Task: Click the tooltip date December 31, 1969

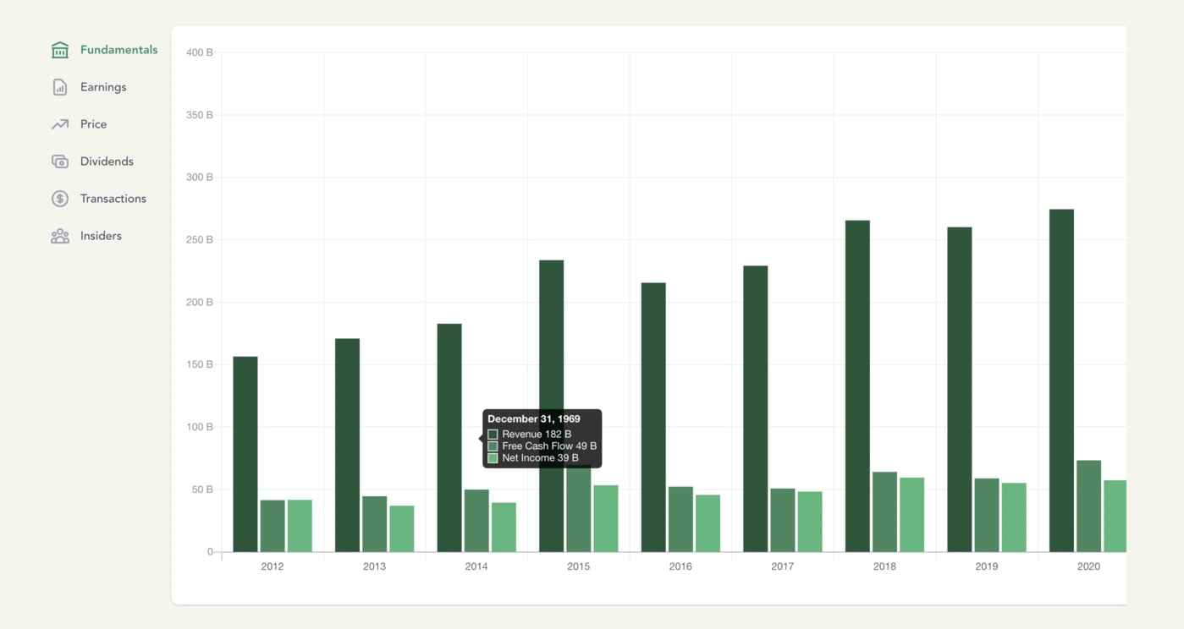Action: 534,419
